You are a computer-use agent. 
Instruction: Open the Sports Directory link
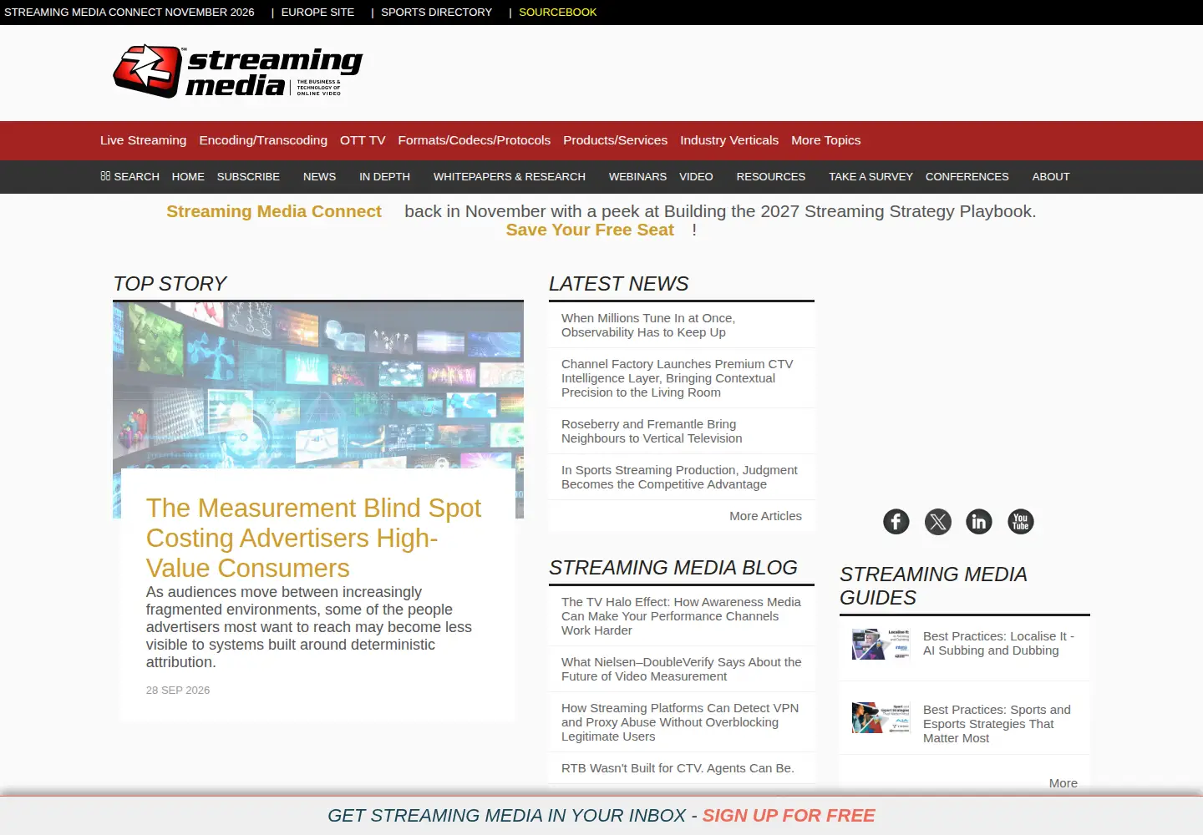(437, 13)
